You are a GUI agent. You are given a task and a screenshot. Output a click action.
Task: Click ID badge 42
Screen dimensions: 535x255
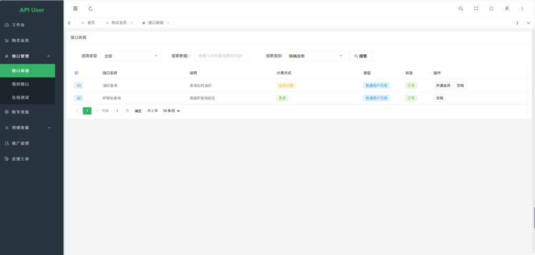(78, 98)
